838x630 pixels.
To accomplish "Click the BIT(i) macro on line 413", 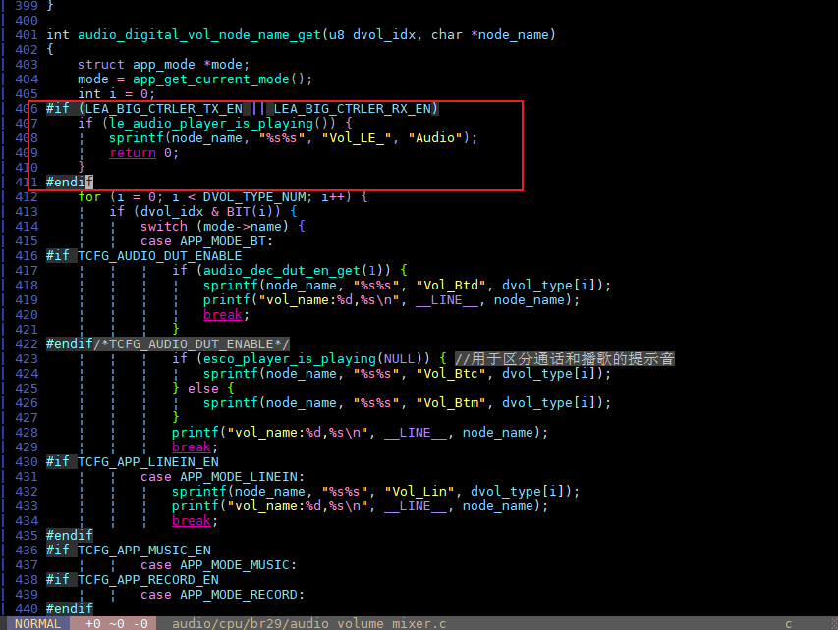I will click(x=251, y=212).
